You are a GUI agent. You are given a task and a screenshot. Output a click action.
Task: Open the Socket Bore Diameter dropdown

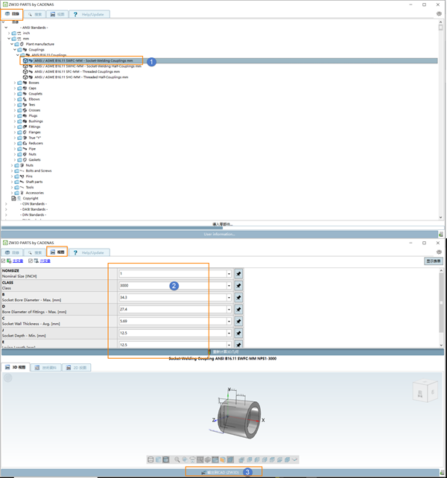[x=229, y=298]
